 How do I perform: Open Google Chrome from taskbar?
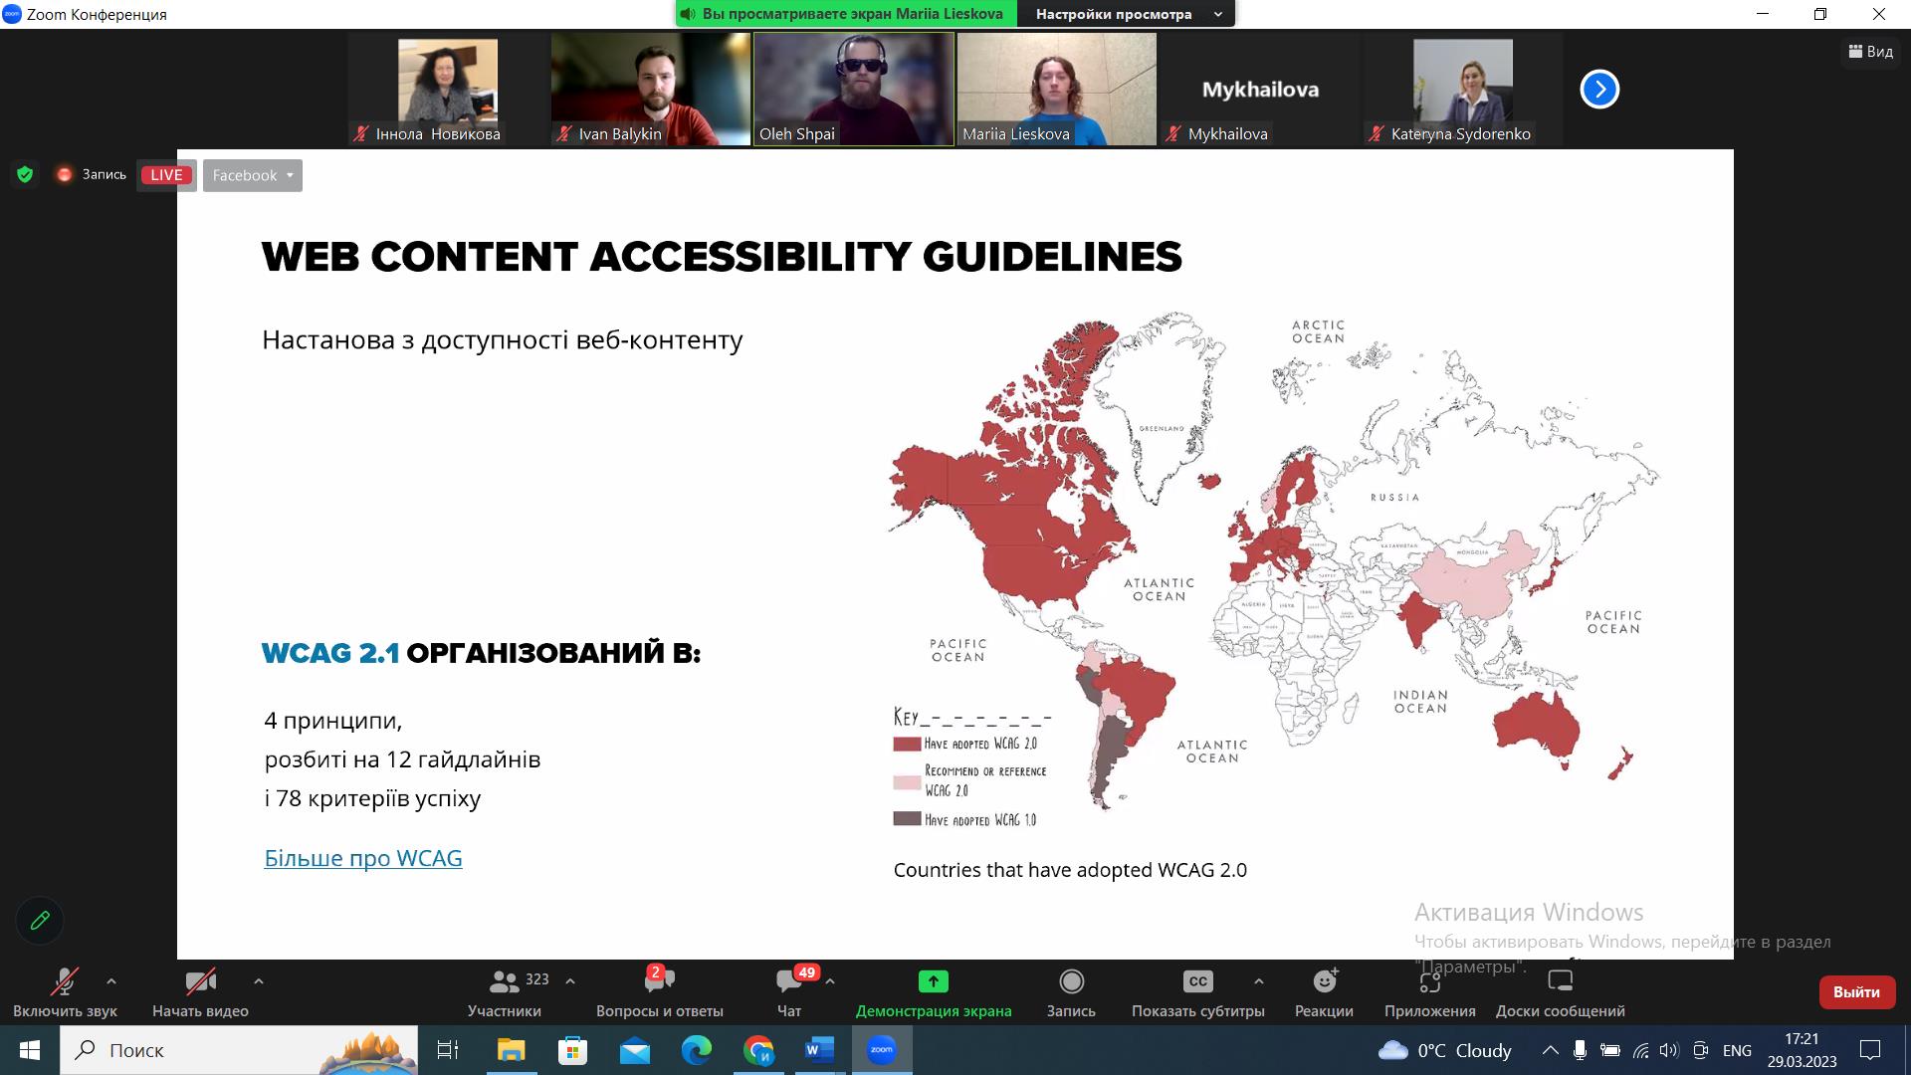(x=758, y=1050)
